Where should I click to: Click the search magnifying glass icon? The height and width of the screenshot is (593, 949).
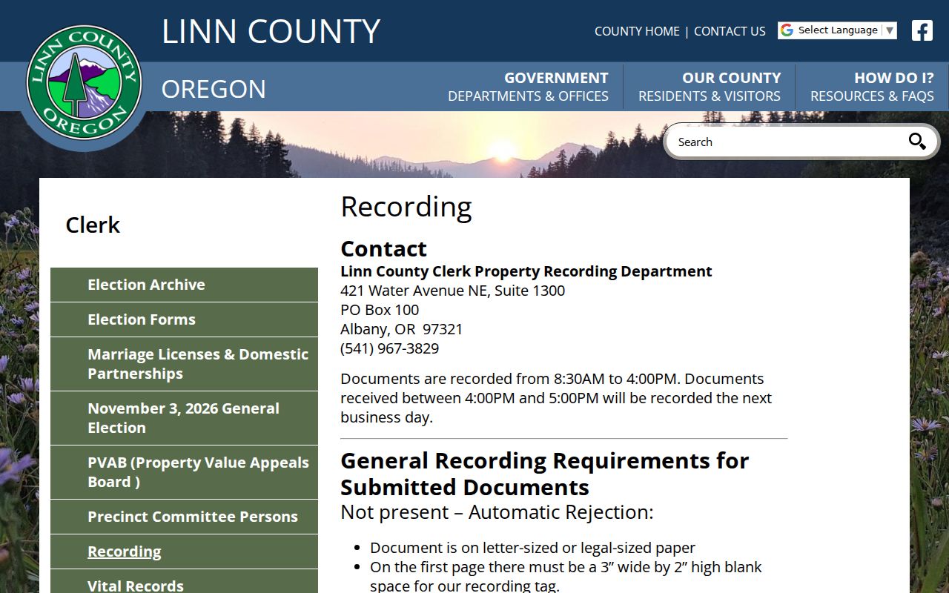point(917,142)
